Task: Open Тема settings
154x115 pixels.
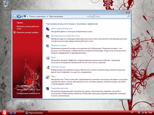Action: point(53,76)
